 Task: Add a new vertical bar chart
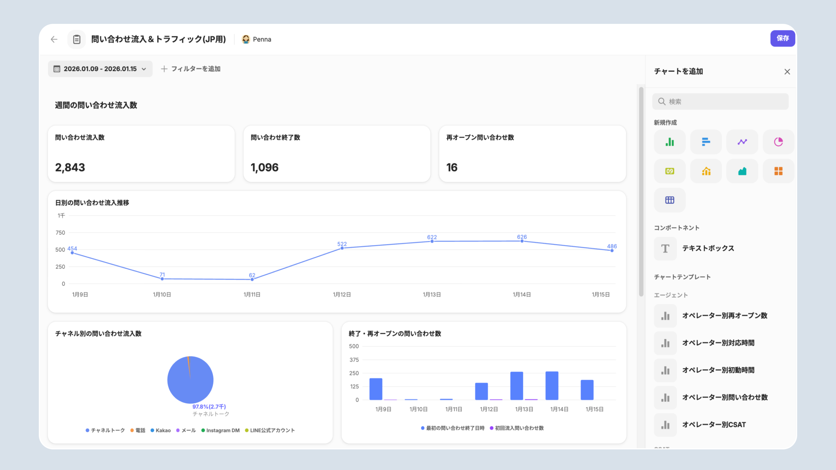click(x=669, y=142)
